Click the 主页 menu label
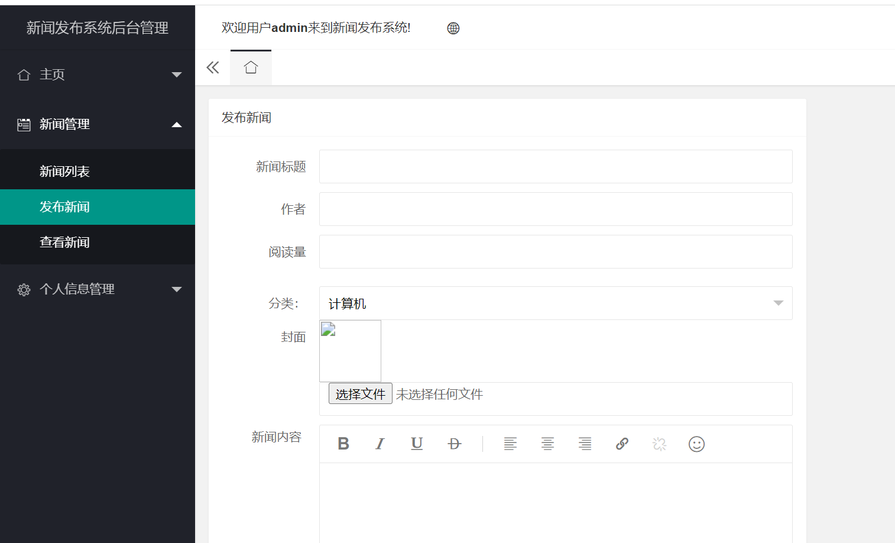This screenshot has height=543, width=895. coord(52,75)
